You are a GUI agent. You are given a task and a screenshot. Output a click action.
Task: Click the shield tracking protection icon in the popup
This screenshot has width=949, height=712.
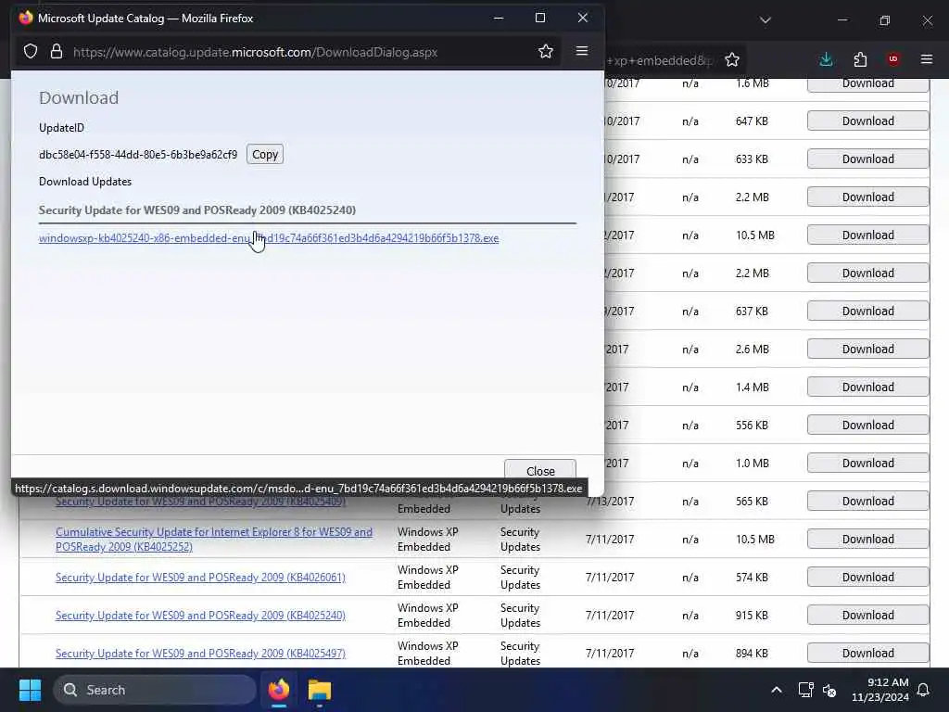(31, 52)
